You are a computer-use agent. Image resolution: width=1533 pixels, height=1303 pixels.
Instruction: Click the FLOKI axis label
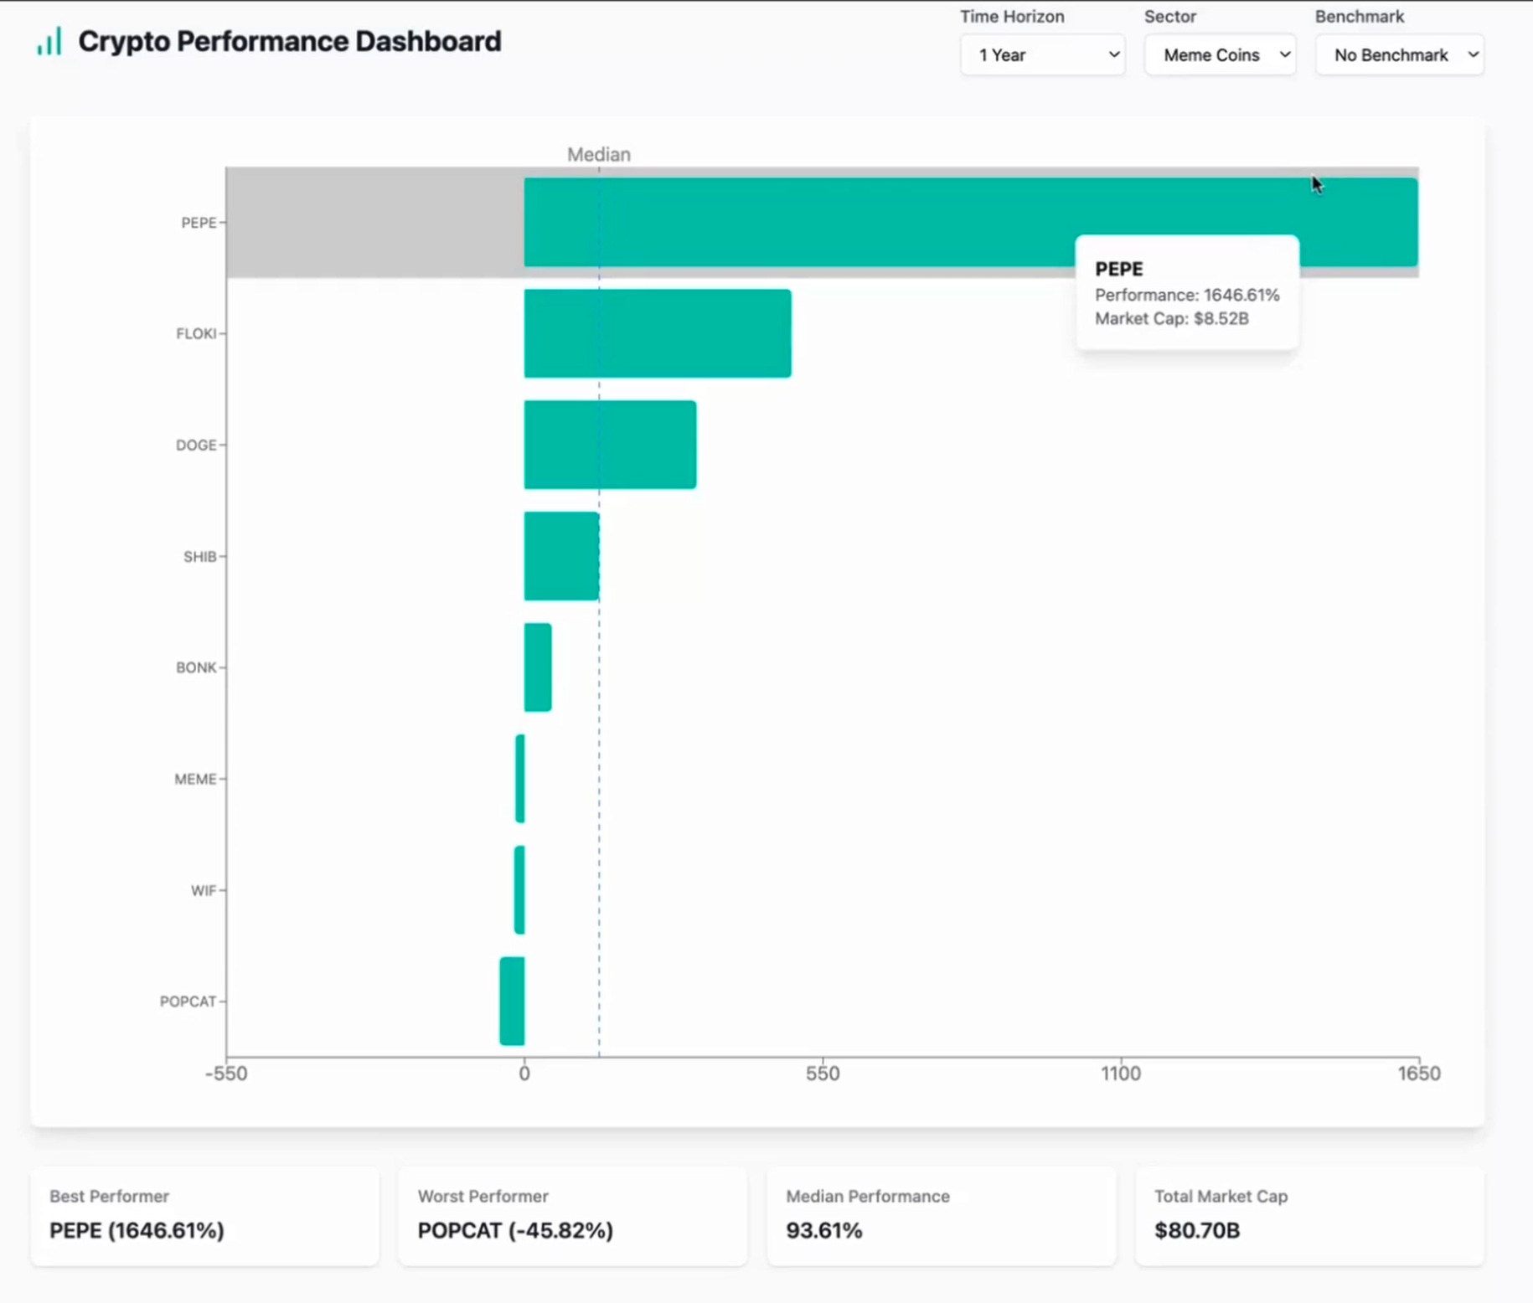[x=196, y=333]
